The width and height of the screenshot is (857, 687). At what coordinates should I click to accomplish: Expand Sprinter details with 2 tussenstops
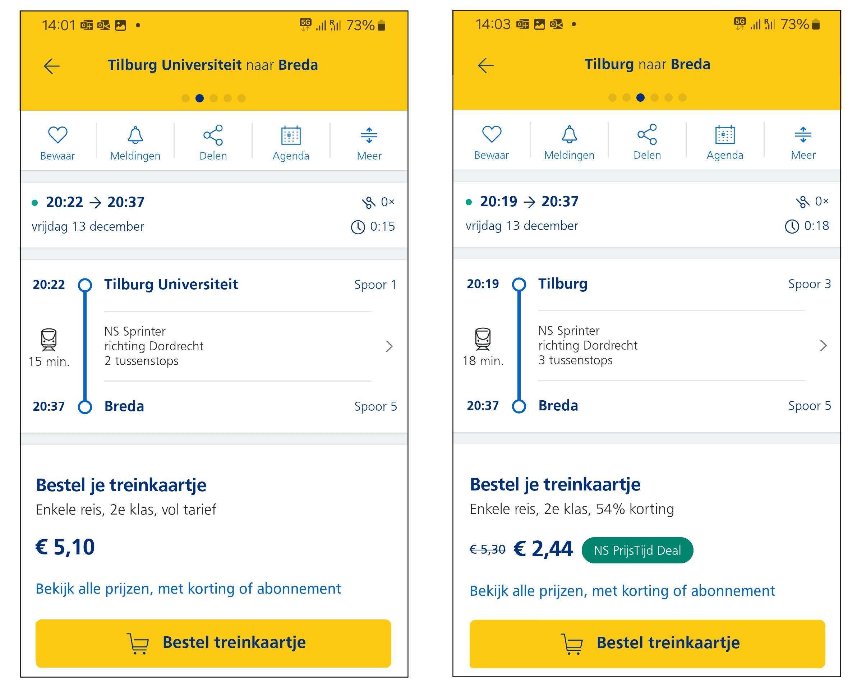click(389, 346)
